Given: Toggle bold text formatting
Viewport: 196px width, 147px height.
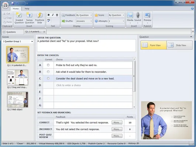Looking at the screenshot, I should point(49,15).
